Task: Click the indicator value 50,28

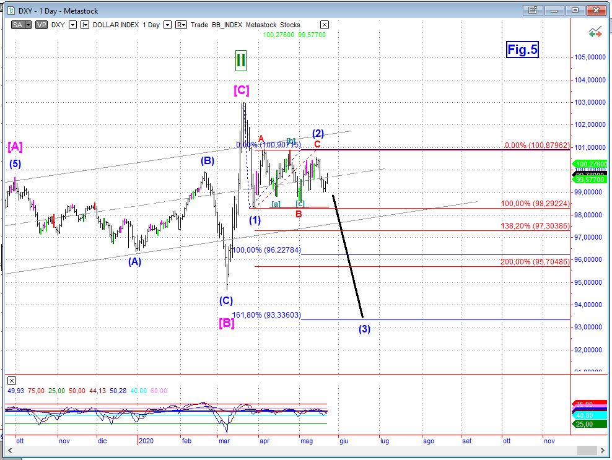Action: (118, 391)
